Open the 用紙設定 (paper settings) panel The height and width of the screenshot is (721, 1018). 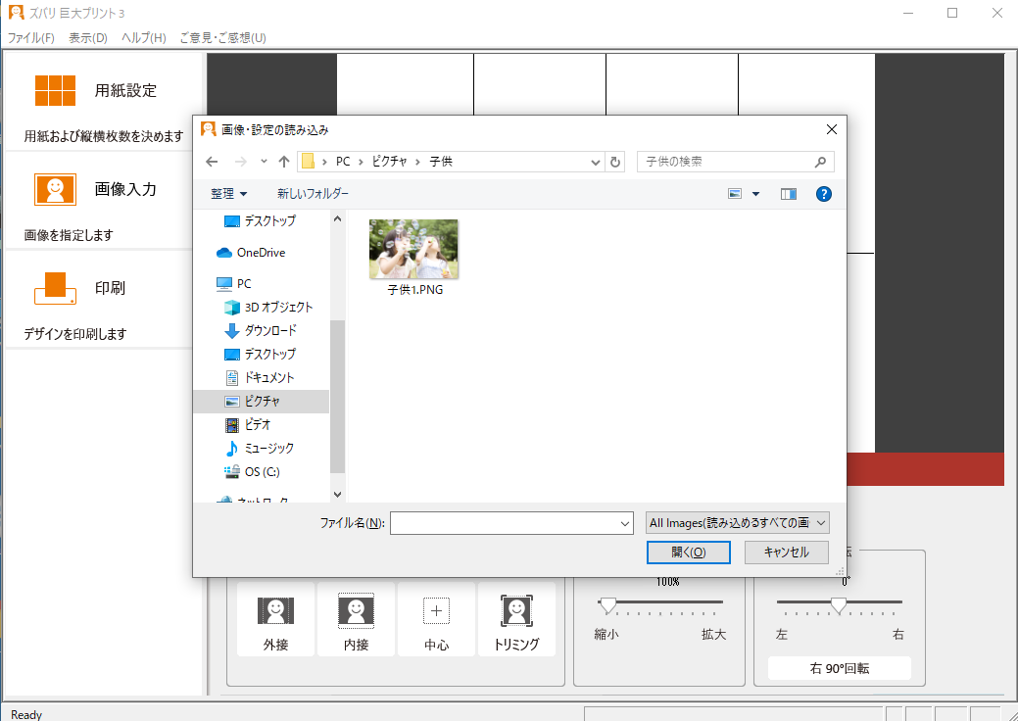93,89
